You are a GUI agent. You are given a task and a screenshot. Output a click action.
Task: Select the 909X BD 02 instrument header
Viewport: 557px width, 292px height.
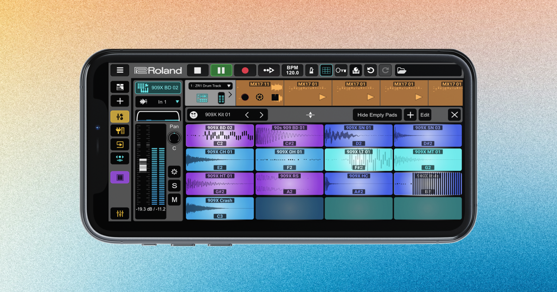(158, 88)
